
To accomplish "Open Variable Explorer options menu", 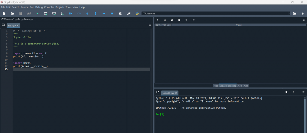I will (304, 20).
